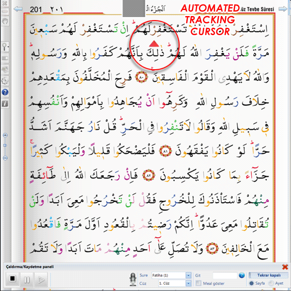Screen dimensions: 291x291
Task: Enable the Meal göster checkbox
Action: pos(199,283)
